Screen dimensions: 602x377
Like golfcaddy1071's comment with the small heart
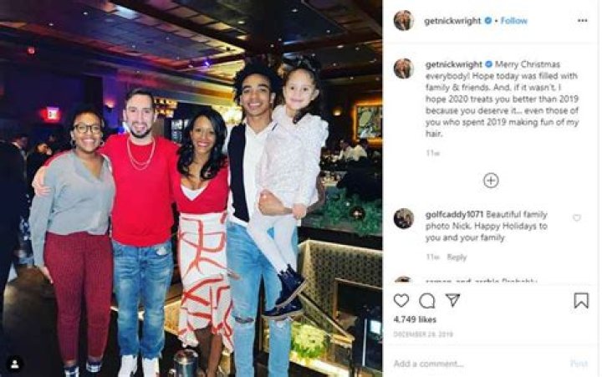click(x=577, y=218)
